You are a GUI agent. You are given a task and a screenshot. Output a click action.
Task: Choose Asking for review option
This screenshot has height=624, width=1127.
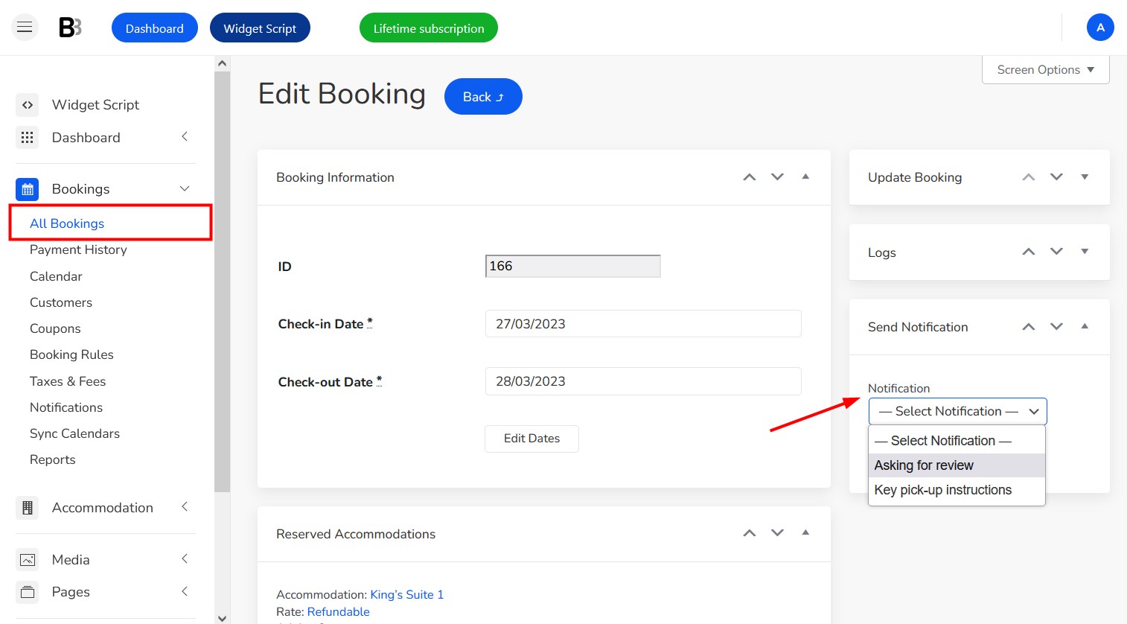[957, 465]
